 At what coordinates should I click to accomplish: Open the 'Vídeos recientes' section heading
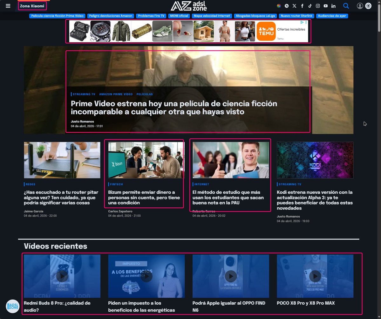tap(55, 246)
